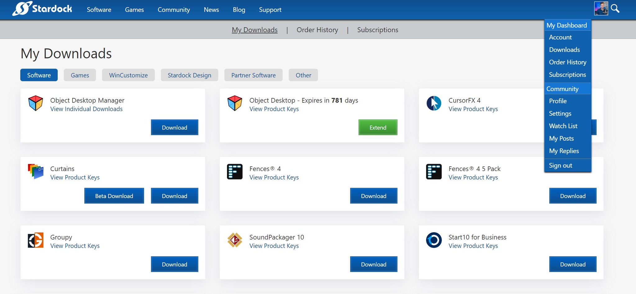The width and height of the screenshot is (636, 294).
Task: Open View Product Keys for Fences 4
Action: coord(274,177)
